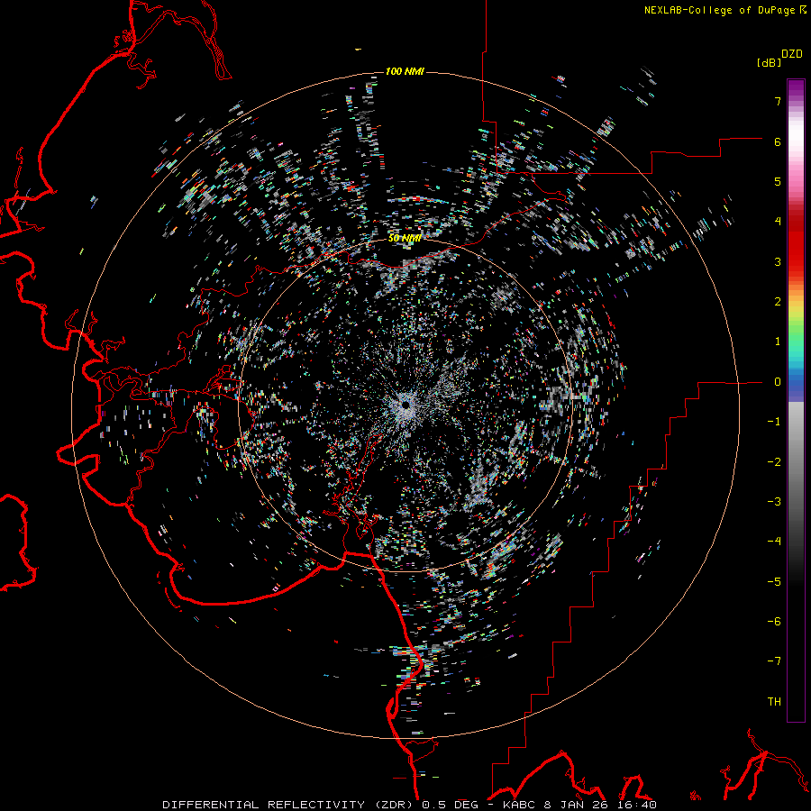Click the -3 value on color scale

pyautogui.click(x=774, y=502)
